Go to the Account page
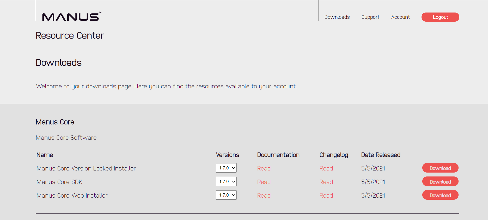The width and height of the screenshot is (488, 220). click(400, 17)
